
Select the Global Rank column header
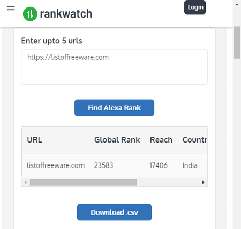(x=117, y=140)
